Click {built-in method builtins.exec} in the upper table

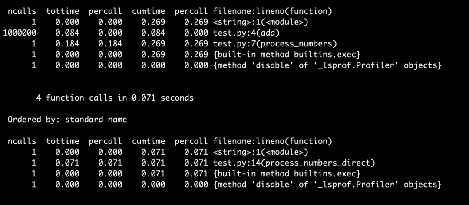pyautogui.click(x=287, y=54)
